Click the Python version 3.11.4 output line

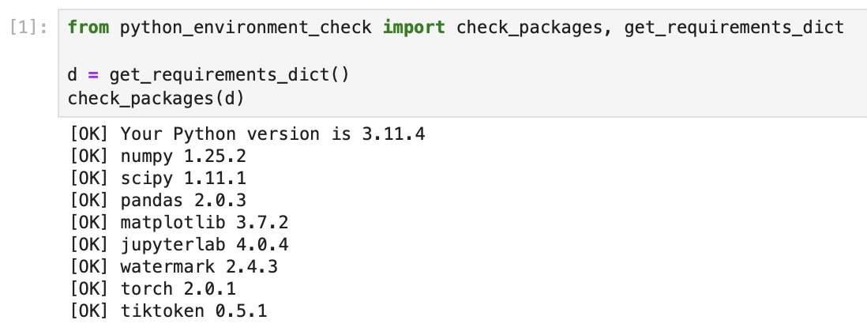coord(248,134)
